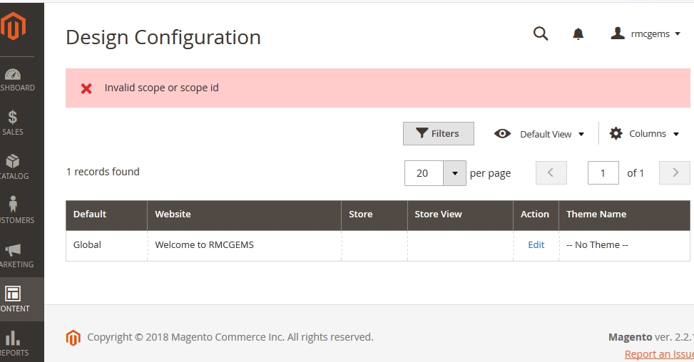The width and height of the screenshot is (694, 362).
Task: Click Edit link for Global row
Action: [x=536, y=244]
